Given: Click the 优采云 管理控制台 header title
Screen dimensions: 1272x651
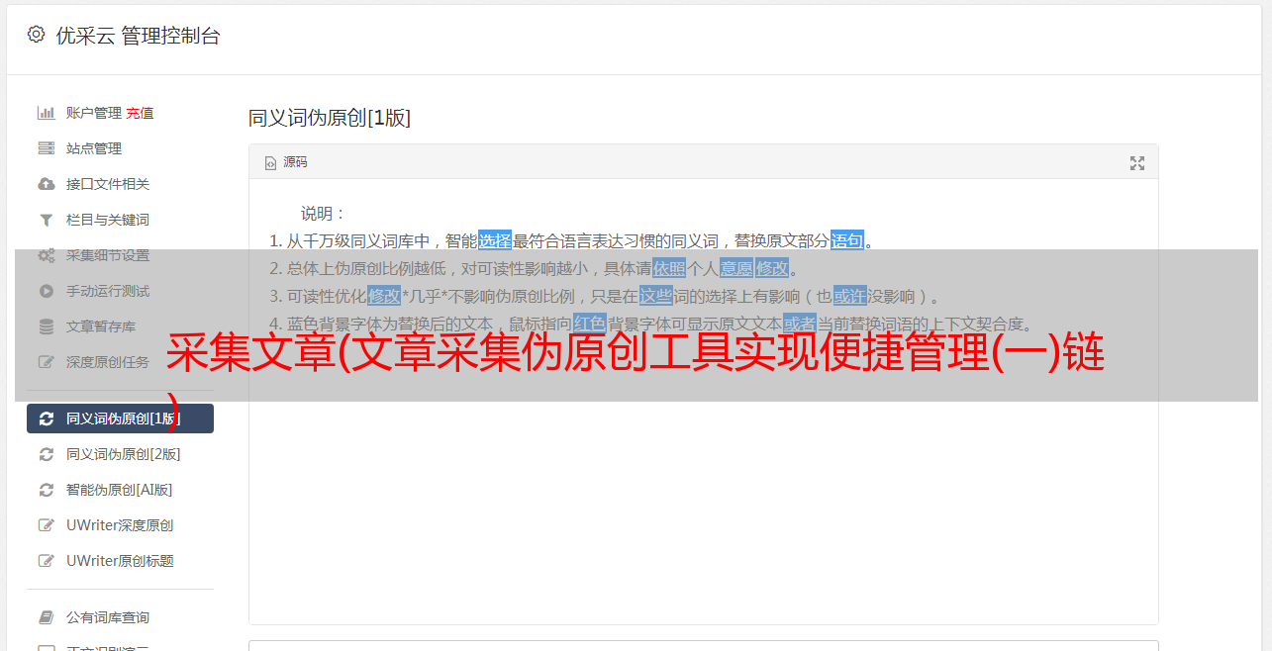Looking at the screenshot, I should [138, 36].
